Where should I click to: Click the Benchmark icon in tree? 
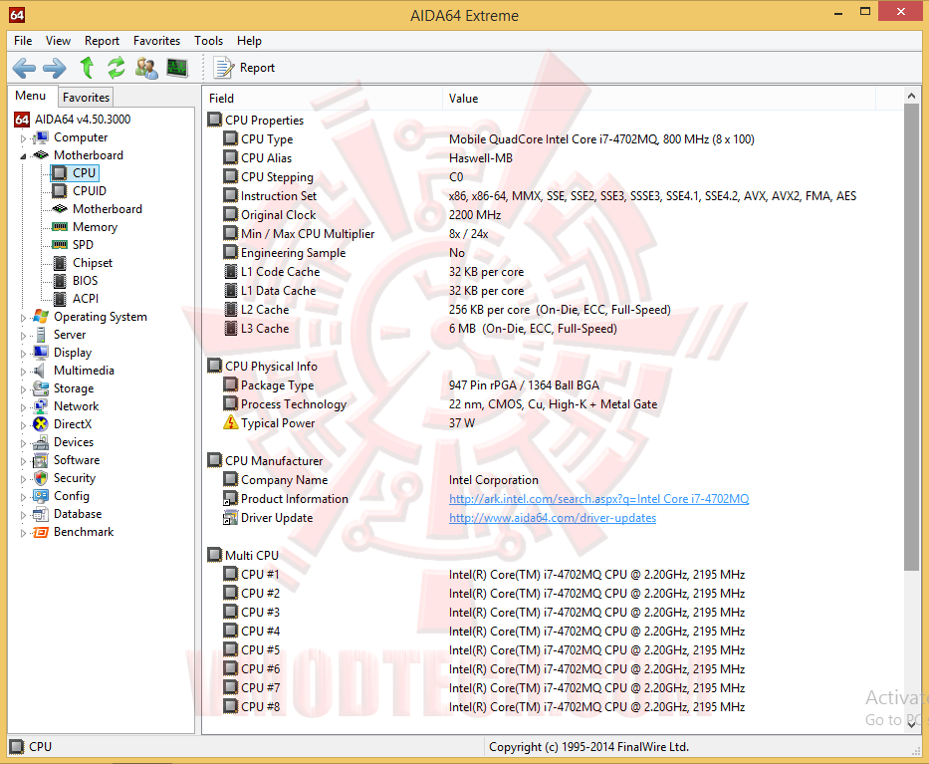point(40,532)
